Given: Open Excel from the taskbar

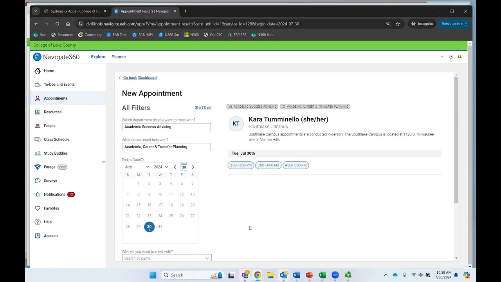Looking at the screenshot, I should [322, 275].
